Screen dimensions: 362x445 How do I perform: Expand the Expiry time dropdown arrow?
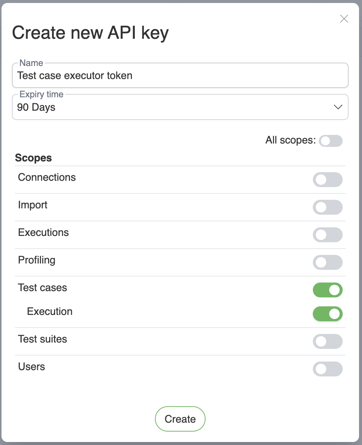[338, 107]
